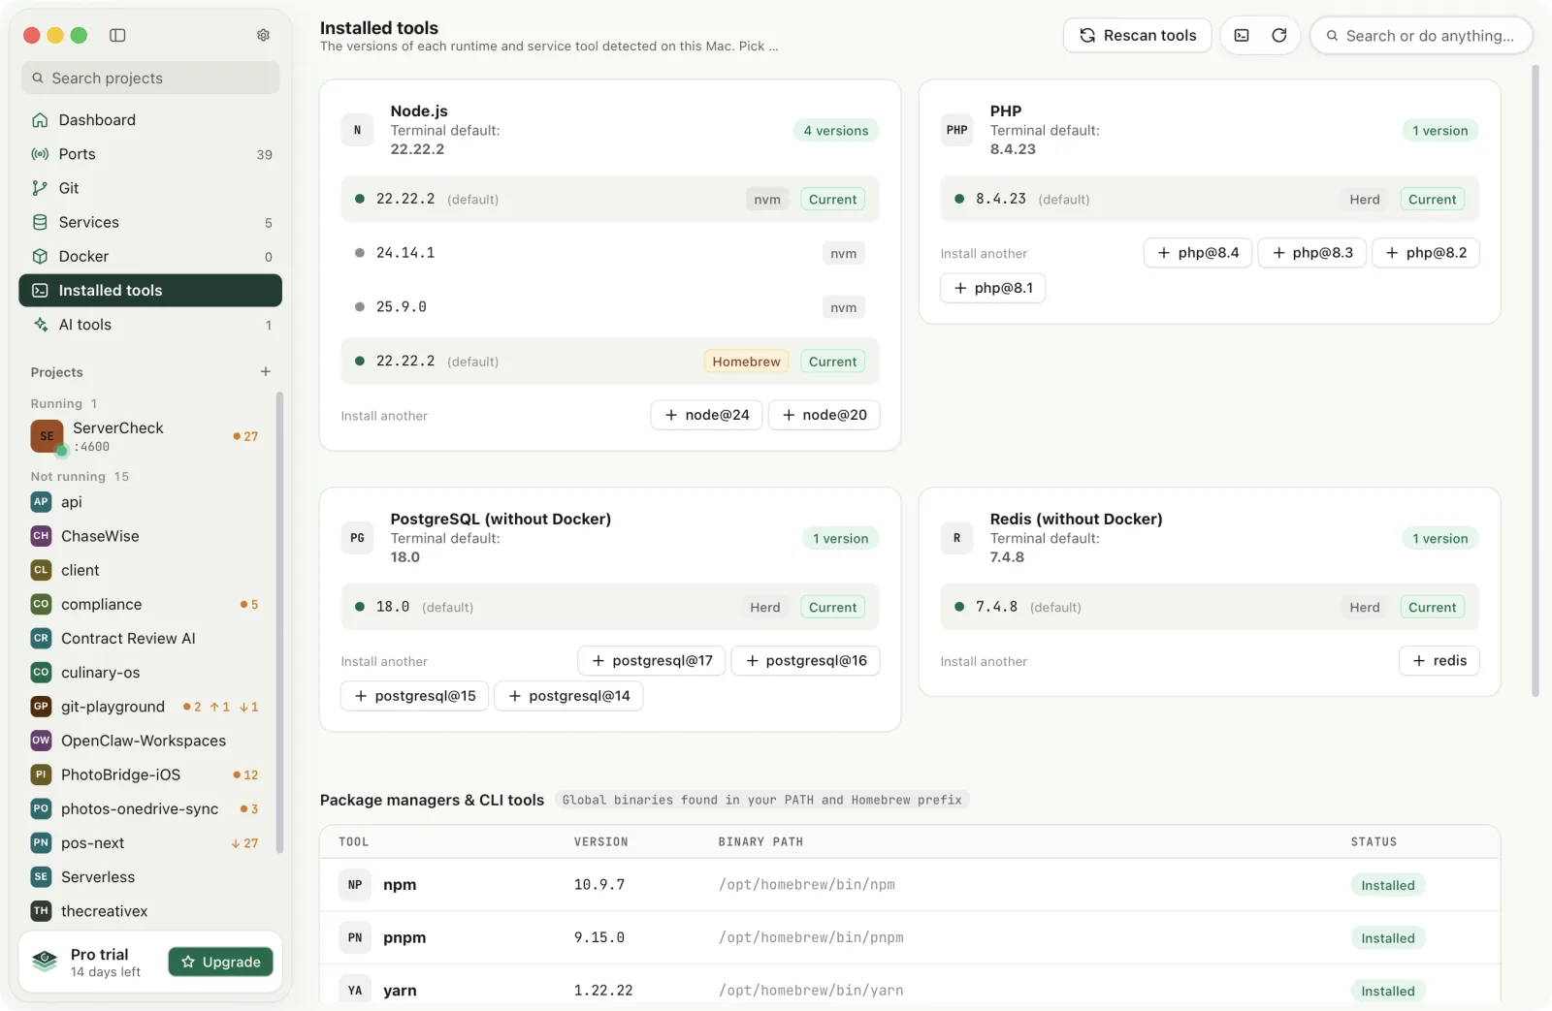Click the main content vertical scrollbar
Viewport: 1552px width, 1011px height.
click(x=1536, y=380)
